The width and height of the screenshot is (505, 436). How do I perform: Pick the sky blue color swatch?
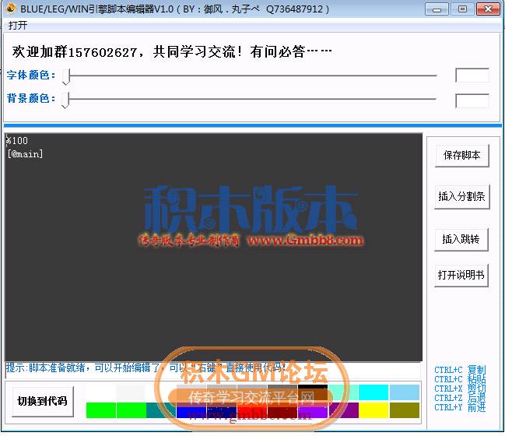[x=405, y=392]
